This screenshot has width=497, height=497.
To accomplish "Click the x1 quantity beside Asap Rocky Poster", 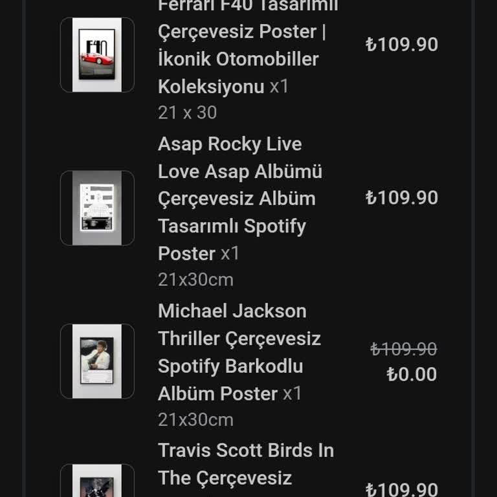I will click(230, 253).
